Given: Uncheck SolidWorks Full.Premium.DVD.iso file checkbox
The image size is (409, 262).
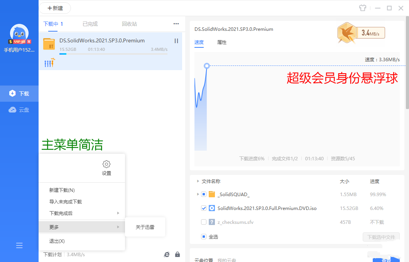Looking at the screenshot, I should (204, 208).
